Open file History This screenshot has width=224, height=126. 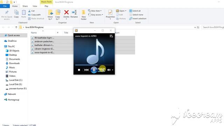pyautogui.click(x=121, y=19)
